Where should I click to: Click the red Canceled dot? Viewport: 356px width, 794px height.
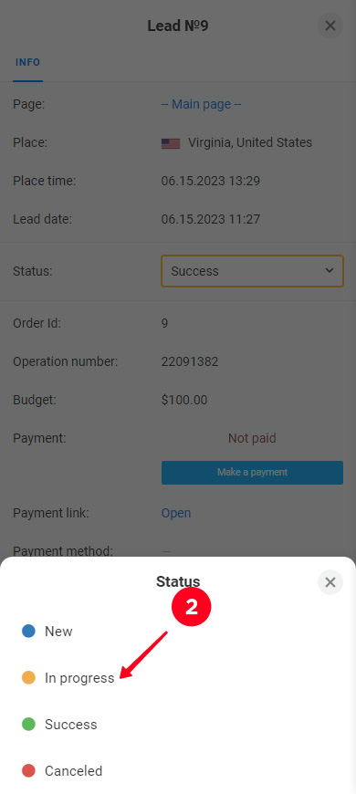click(x=28, y=770)
